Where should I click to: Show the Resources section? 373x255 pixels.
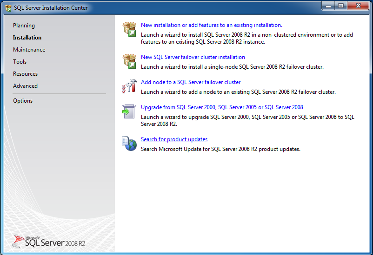click(25, 74)
